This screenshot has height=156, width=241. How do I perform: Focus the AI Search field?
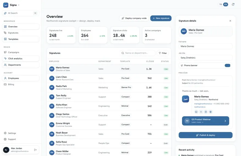tap(21, 13)
